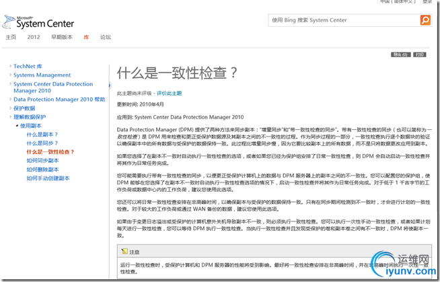Click the 导出 (0) button
The height and width of the screenshot is (282, 440).
401,55
